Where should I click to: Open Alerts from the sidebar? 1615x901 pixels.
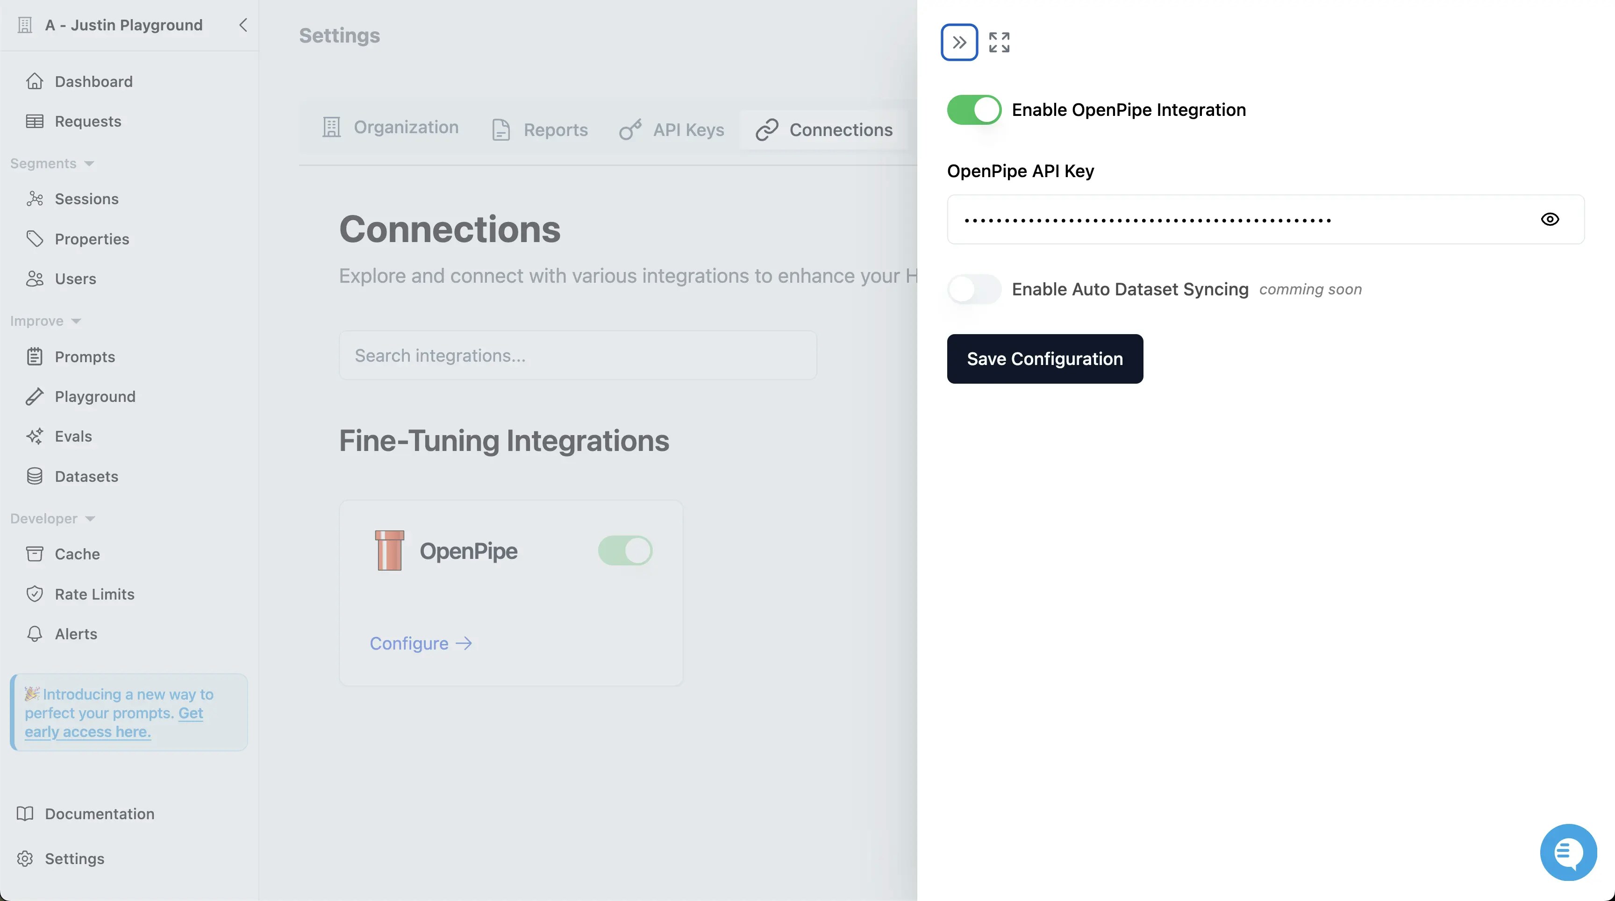(x=76, y=633)
